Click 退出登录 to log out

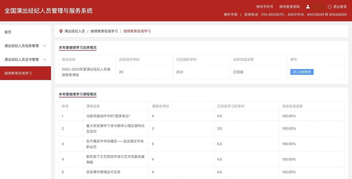coord(340,7)
